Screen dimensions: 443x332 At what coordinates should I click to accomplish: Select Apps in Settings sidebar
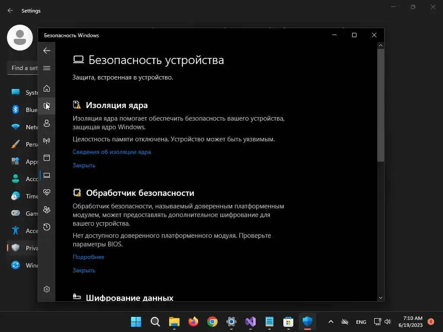click(x=22, y=162)
